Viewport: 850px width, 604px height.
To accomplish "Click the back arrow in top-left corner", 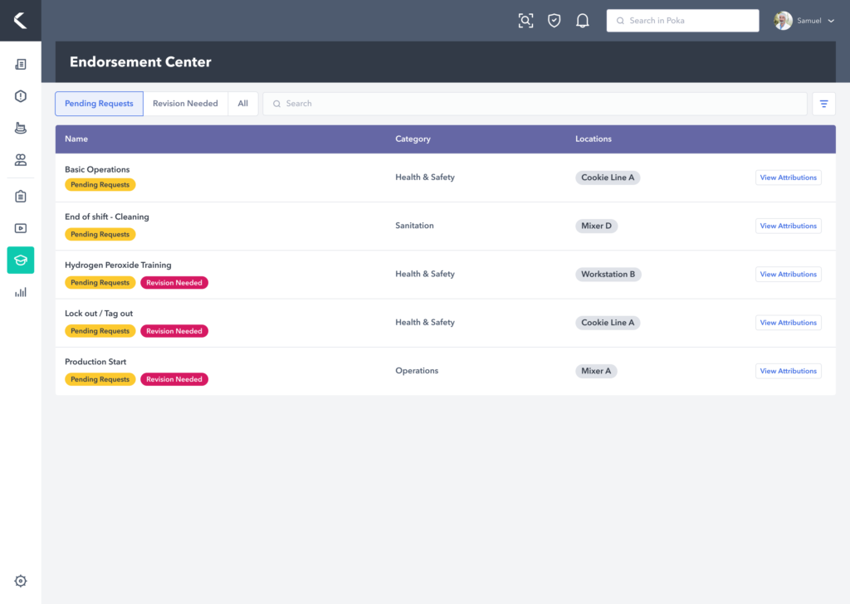I will click(x=20, y=21).
